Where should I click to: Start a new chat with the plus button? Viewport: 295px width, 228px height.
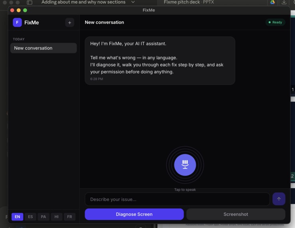click(x=69, y=23)
